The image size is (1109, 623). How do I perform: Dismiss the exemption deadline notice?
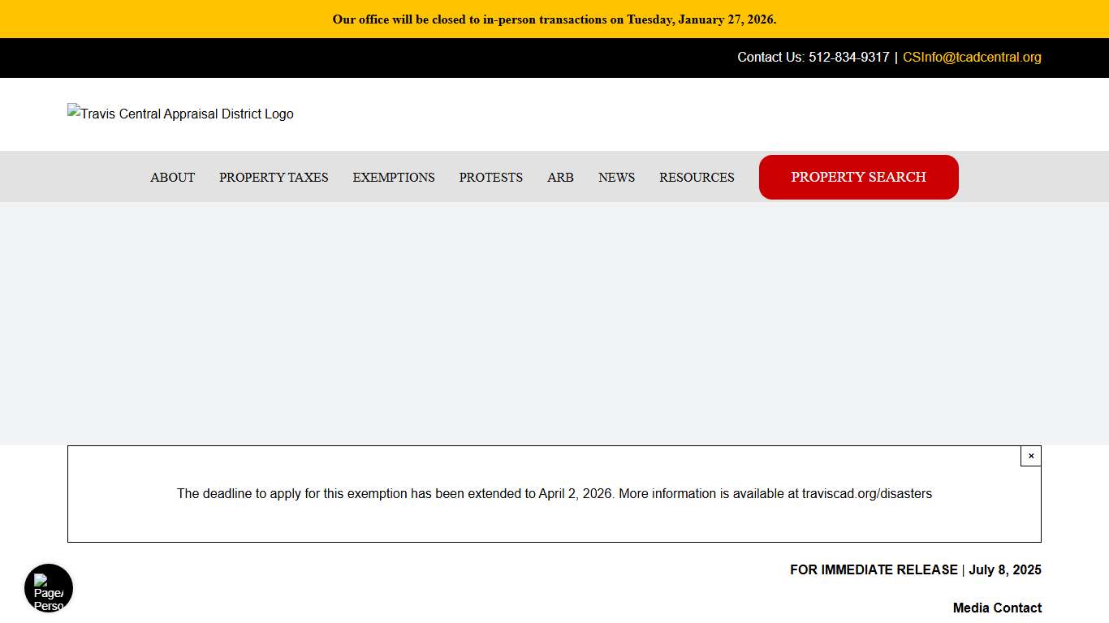tap(1031, 456)
